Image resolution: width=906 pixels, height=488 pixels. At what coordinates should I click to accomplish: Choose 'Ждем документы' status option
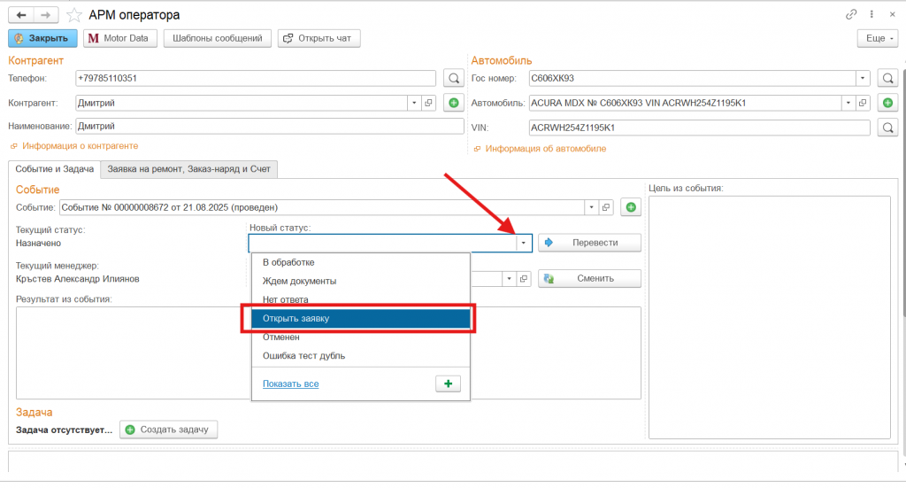[299, 281]
